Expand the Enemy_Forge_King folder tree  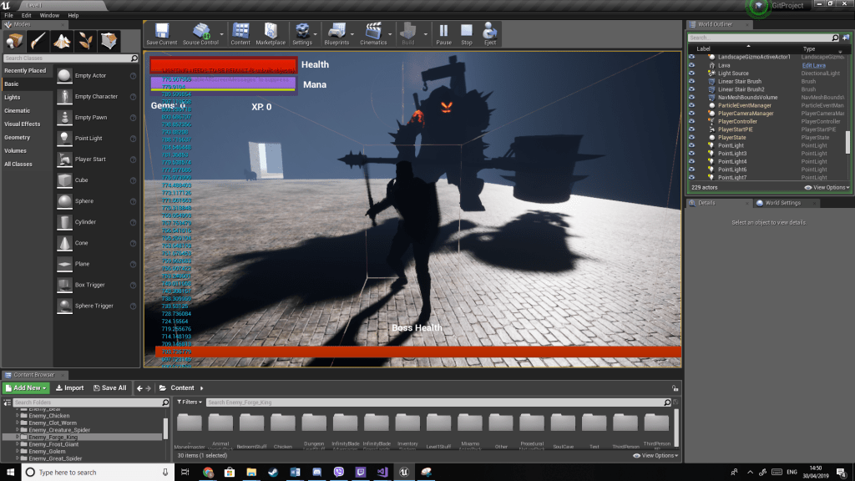pos(18,437)
